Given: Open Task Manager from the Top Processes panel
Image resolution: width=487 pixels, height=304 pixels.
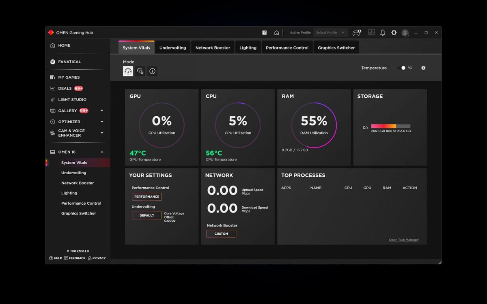Looking at the screenshot, I should pyautogui.click(x=403, y=240).
